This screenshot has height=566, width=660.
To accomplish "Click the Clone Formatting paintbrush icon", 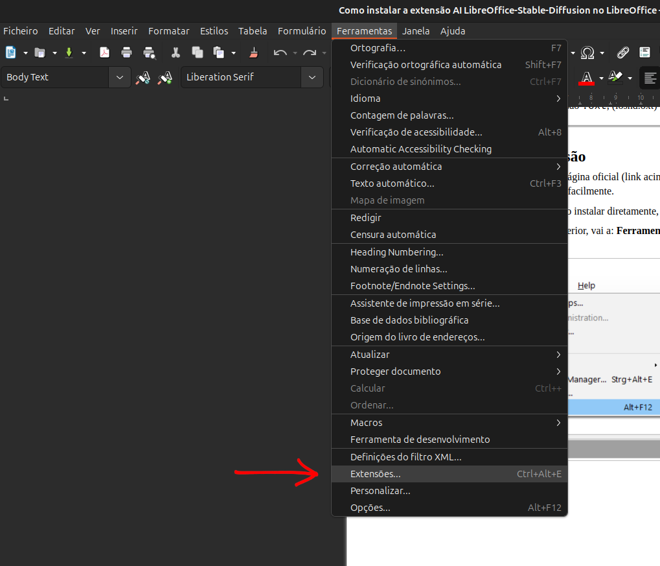I will 253,53.
